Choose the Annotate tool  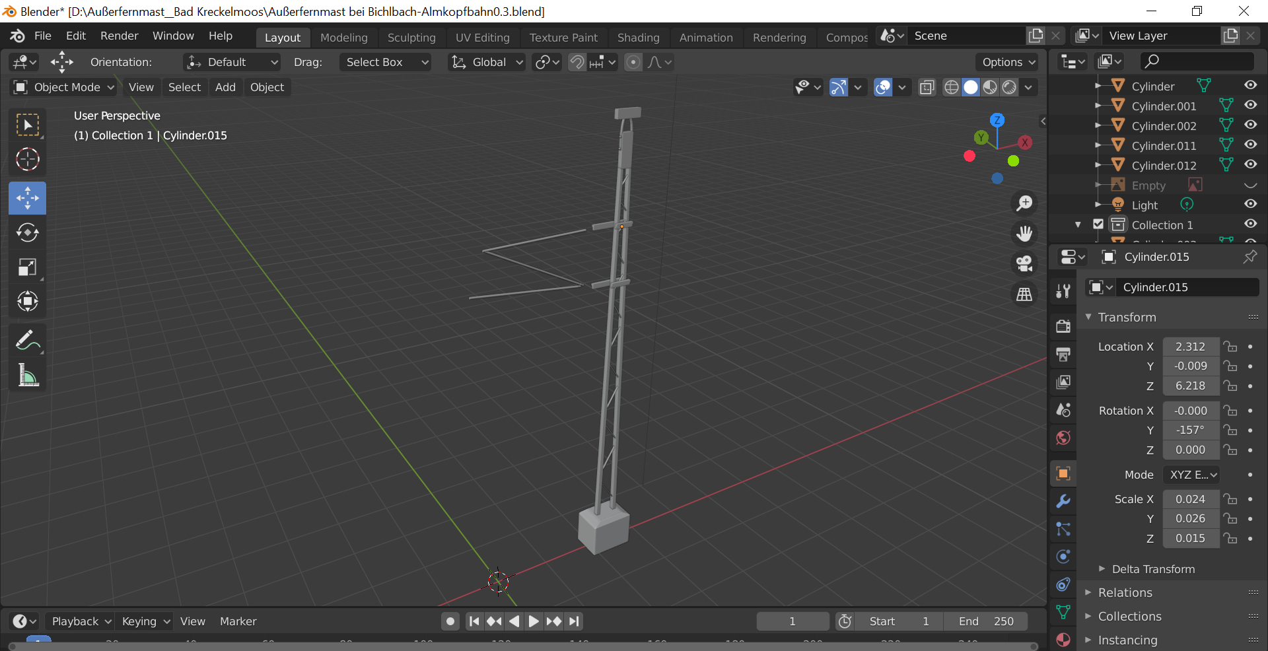coord(27,341)
